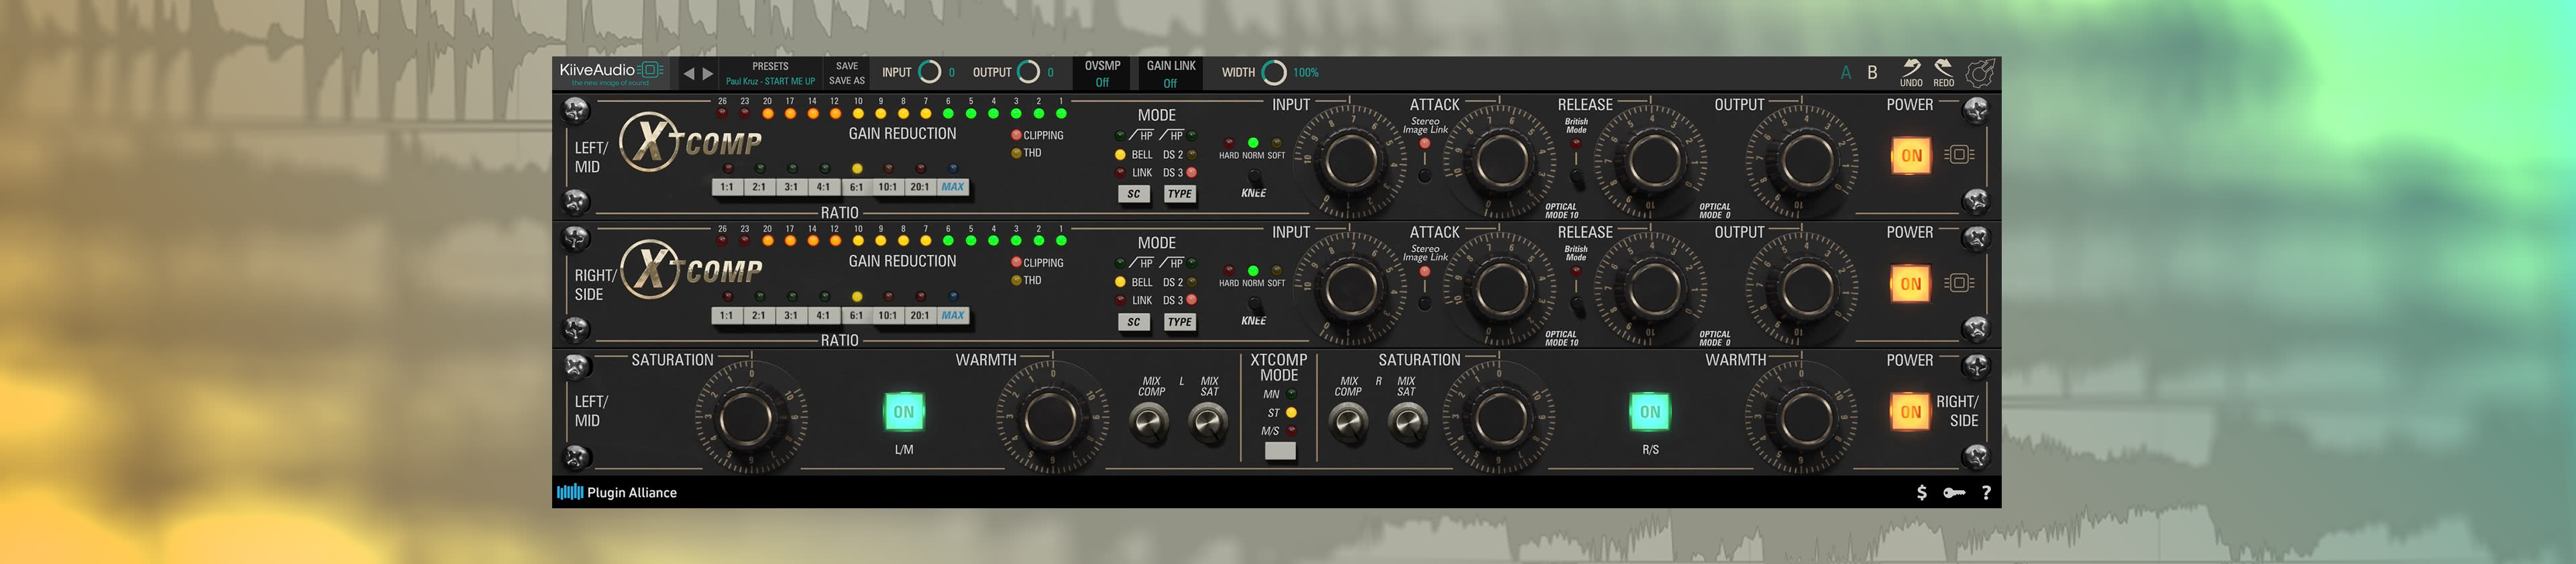
Task: Click the Left/Mid TYPE mode button
Action: tap(1179, 194)
